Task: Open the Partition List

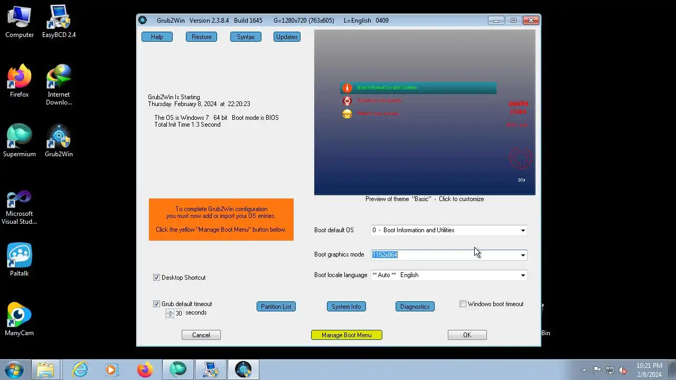Action: coord(276,307)
